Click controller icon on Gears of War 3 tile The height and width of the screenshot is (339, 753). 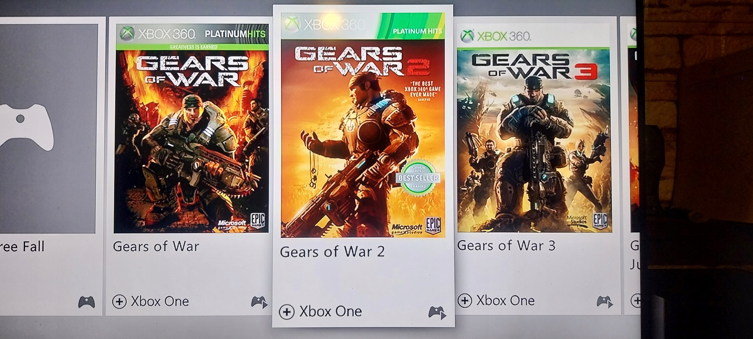click(604, 302)
